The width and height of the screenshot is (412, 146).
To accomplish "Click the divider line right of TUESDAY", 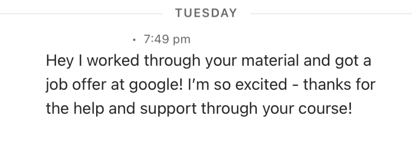I will [x=330, y=13].
